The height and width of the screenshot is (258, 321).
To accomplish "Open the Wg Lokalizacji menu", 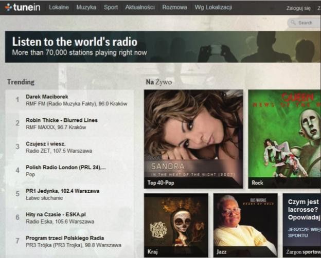I will tap(213, 7).
